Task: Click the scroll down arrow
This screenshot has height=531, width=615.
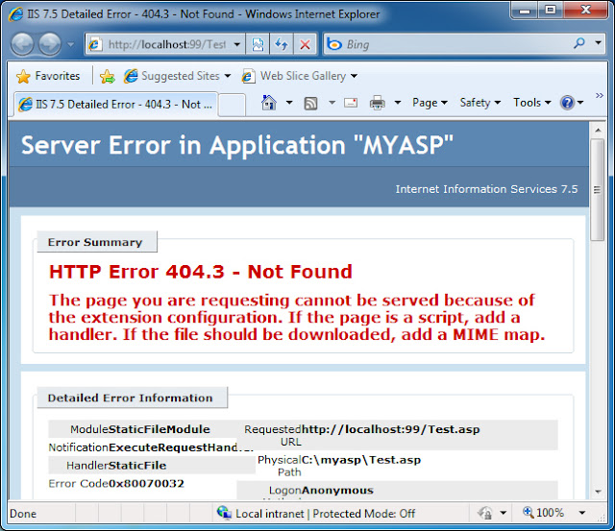Action: pyautogui.click(x=598, y=491)
